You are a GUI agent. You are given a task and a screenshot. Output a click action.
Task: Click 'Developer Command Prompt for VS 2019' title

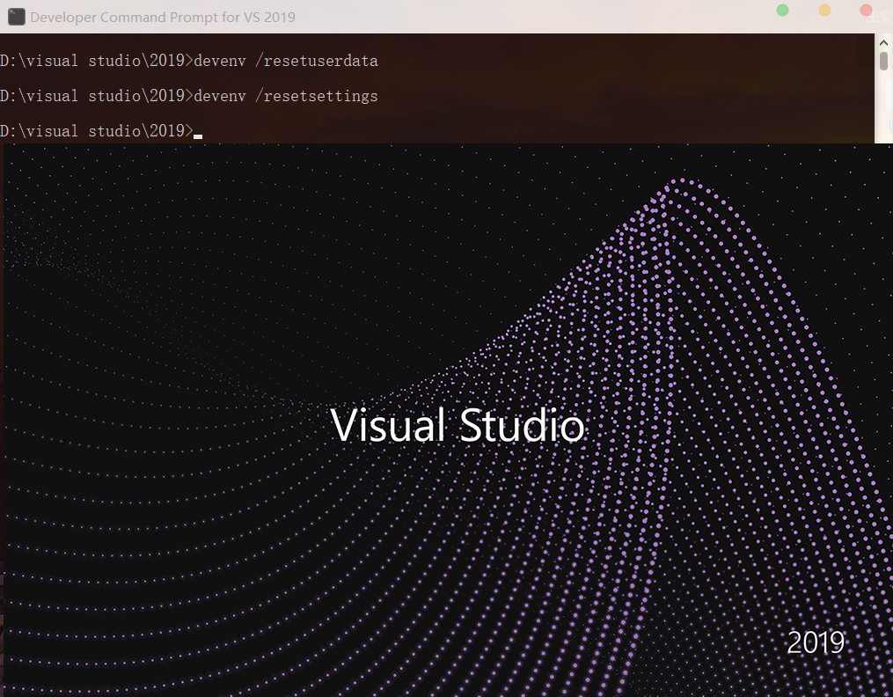click(x=163, y=17)
